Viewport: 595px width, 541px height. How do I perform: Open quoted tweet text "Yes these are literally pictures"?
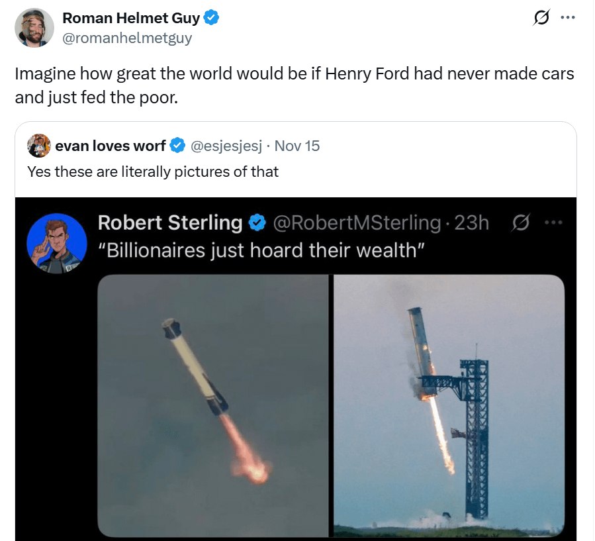click(153, 172)
